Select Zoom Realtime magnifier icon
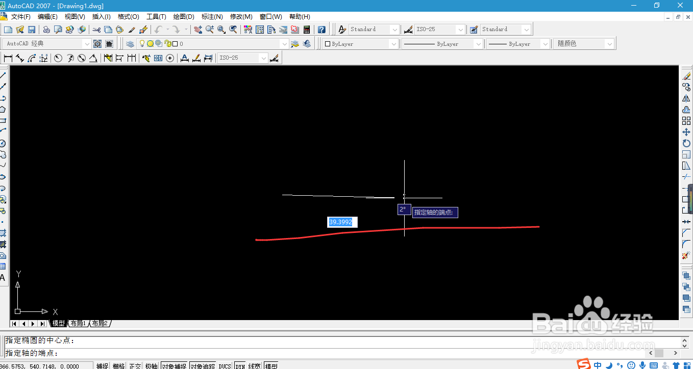The image size is (693, 369). (x=210, y=30)
